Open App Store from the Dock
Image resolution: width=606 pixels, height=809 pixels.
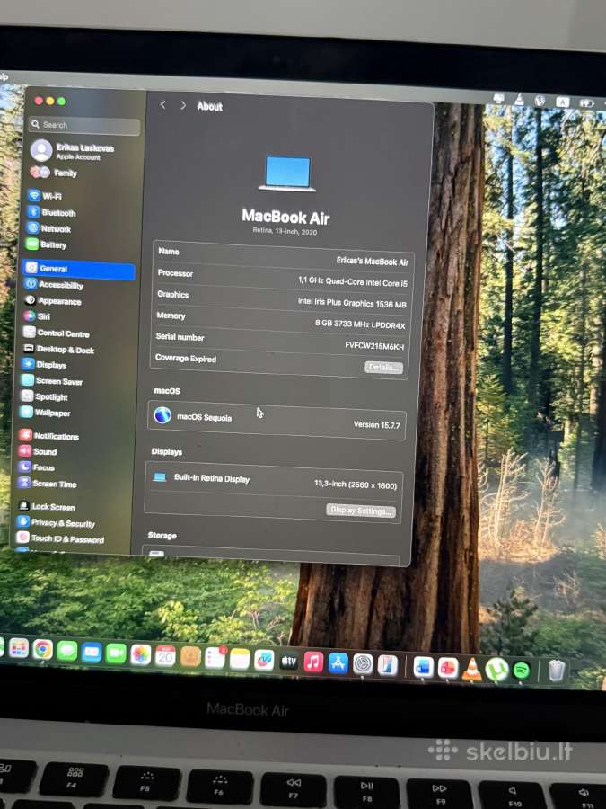(338, 663)
